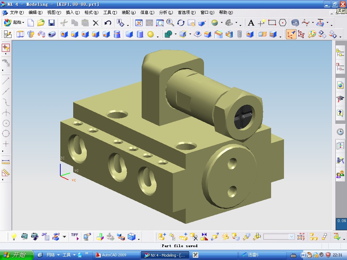Toggle the WCS display icon
This screenshot has height=260, width=347.
pyautogui.click(x=291, y=34)
